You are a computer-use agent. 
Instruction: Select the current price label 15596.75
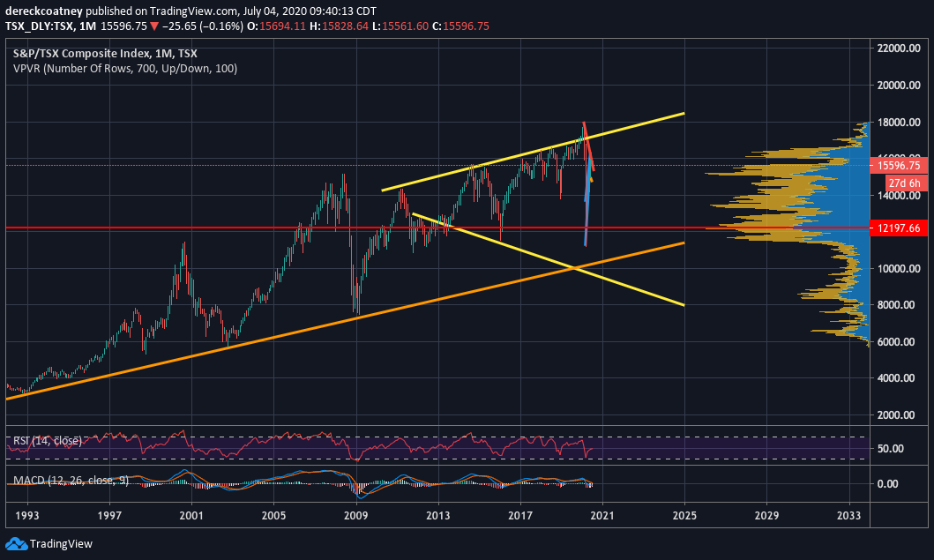[899, 166]
